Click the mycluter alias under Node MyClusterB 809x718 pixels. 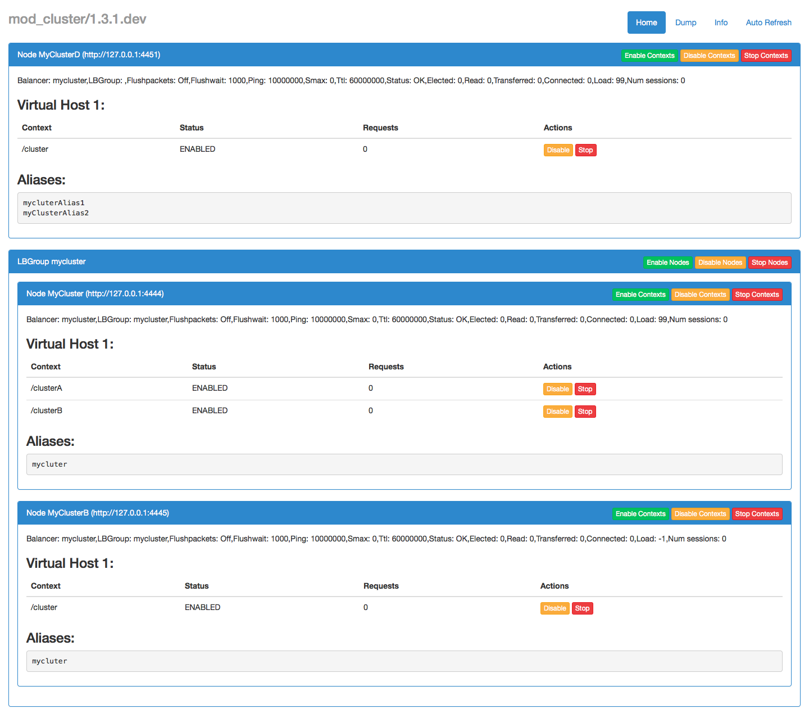point(49,661)
